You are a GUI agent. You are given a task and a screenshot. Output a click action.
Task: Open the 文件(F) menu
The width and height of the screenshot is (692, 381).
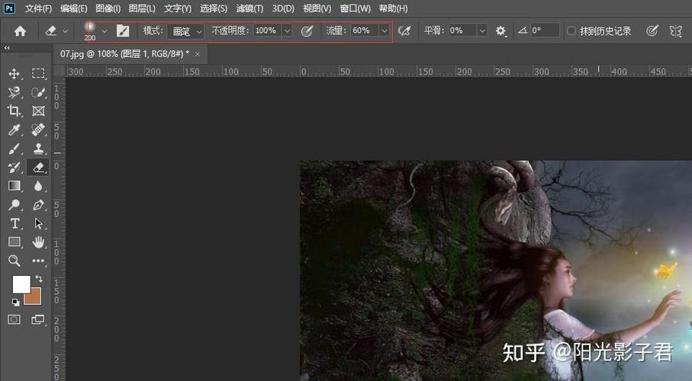click(38, 8)
